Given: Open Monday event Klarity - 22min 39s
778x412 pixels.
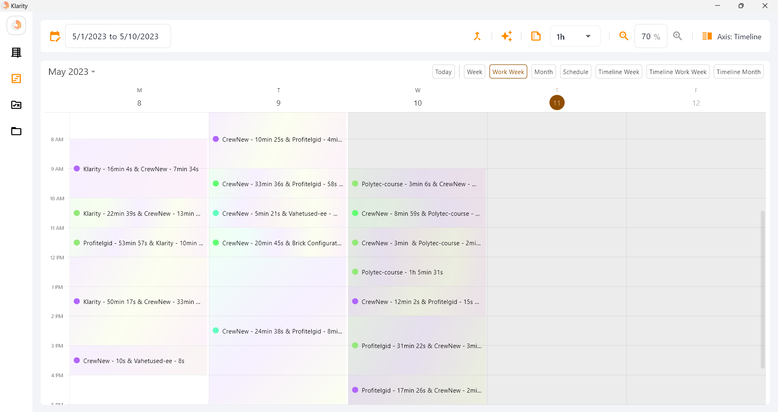Looking at the screenshot, I should pyautogui.click(x=139, y=213).
